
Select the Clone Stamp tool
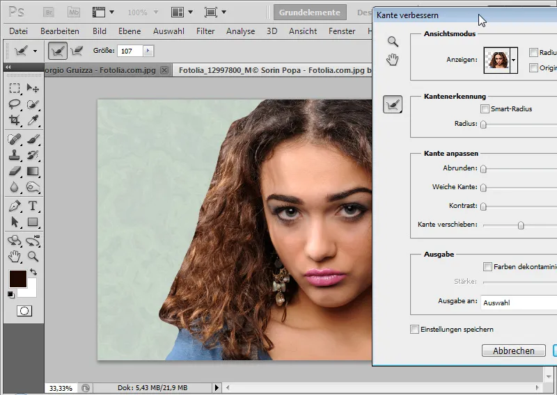point(15,155)
